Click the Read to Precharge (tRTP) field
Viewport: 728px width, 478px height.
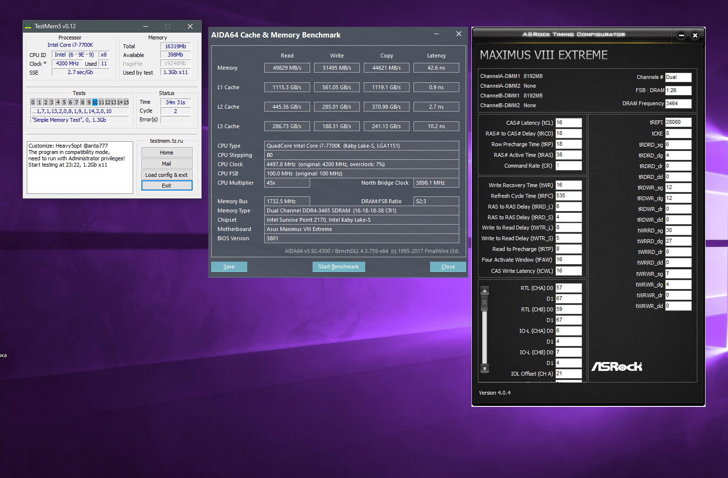[x=569, y=249]
